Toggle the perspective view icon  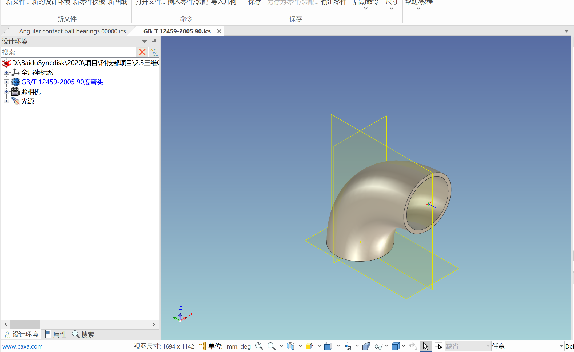pyautogui.click(x=366, y=346)
